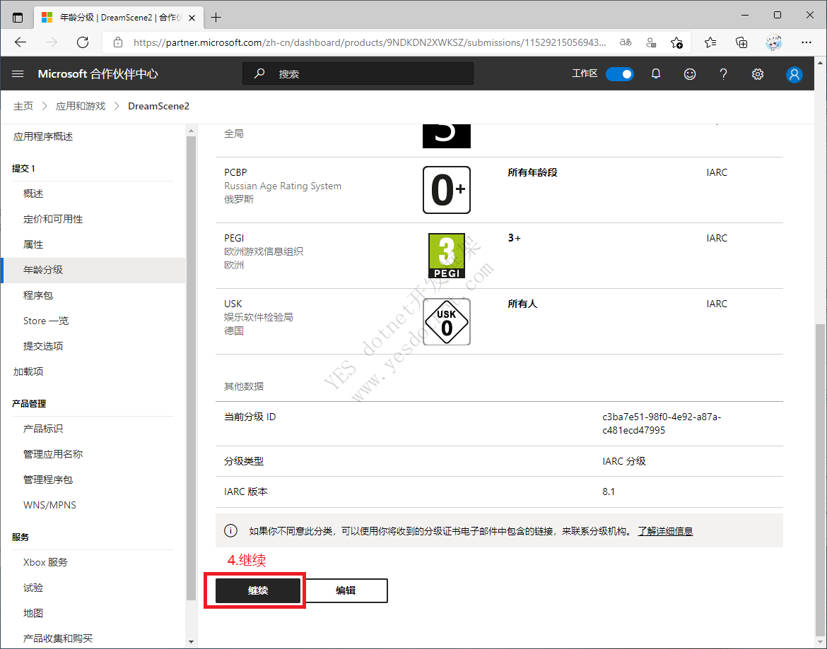
Task: Open browser Settings and more menu
Action: [x=806, y=42]
